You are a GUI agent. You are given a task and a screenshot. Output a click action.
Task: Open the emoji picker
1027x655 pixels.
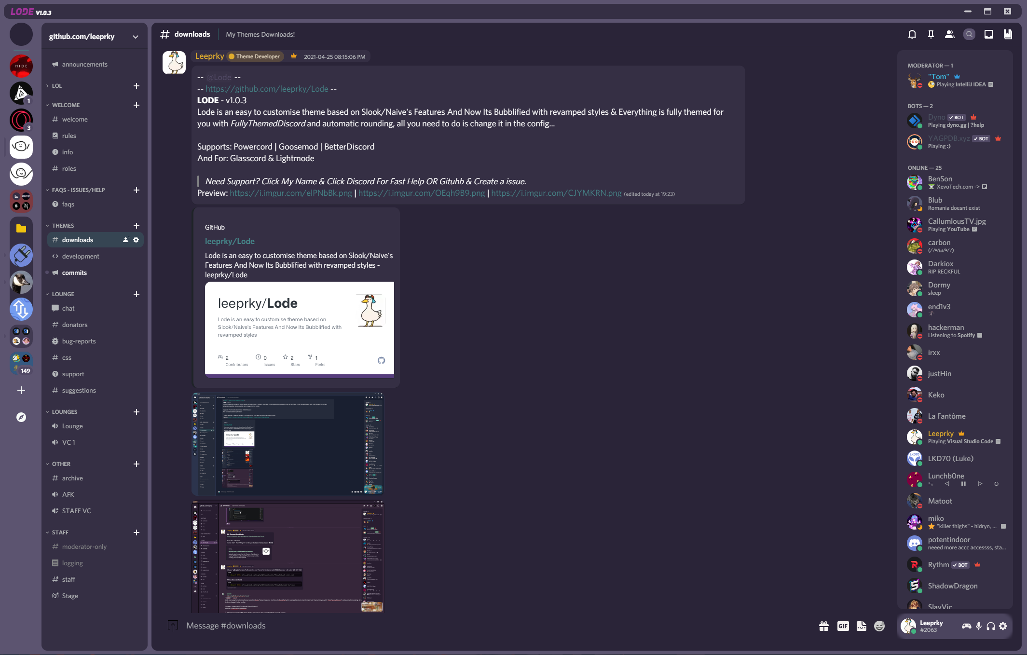tap(879, 626)
